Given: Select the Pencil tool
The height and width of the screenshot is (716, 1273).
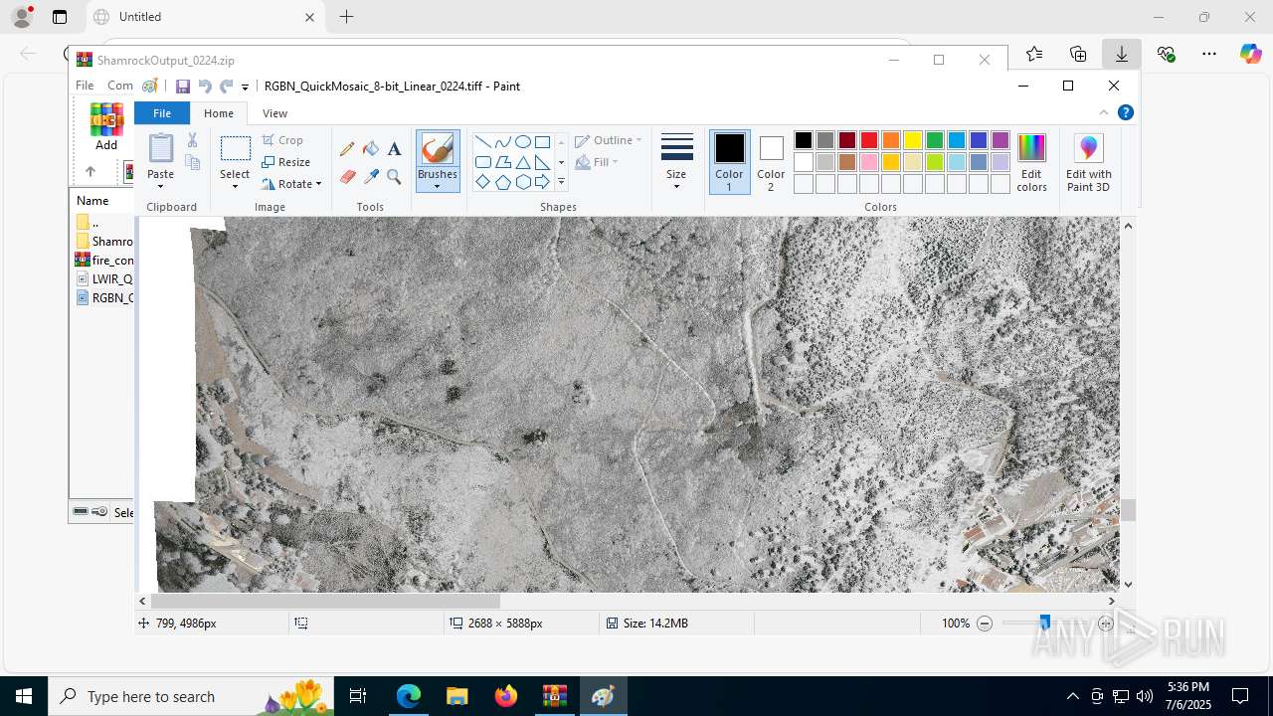Looking at the screenshot, I should coord(347,149).
